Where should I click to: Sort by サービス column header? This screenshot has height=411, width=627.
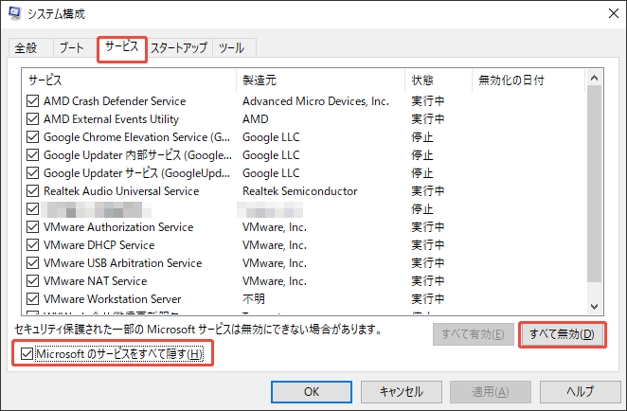pyautogui.click(x=129, y=80)
